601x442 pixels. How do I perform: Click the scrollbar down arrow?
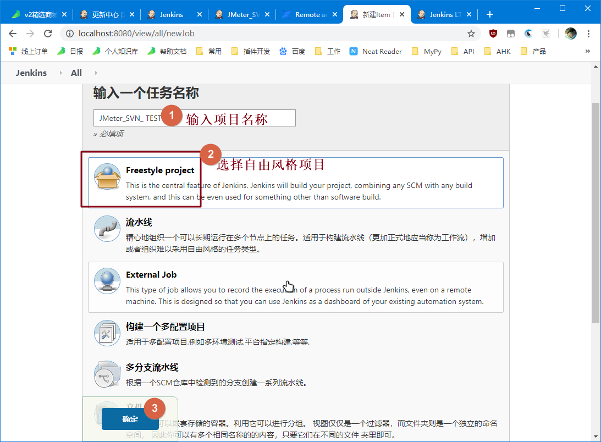coord(596,437)
